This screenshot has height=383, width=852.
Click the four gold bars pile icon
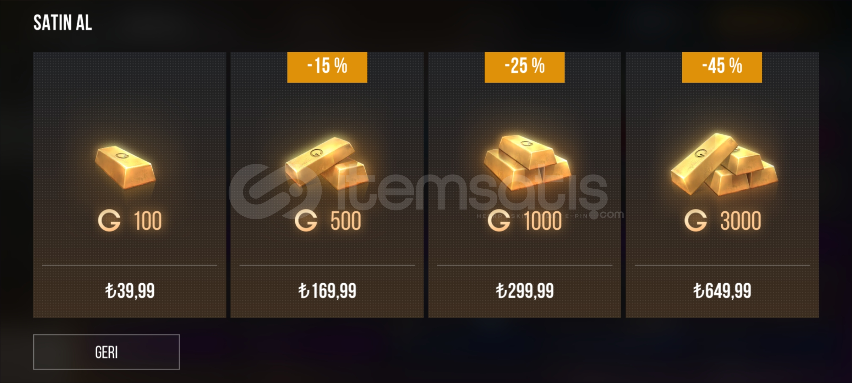[x=724, y=165]
